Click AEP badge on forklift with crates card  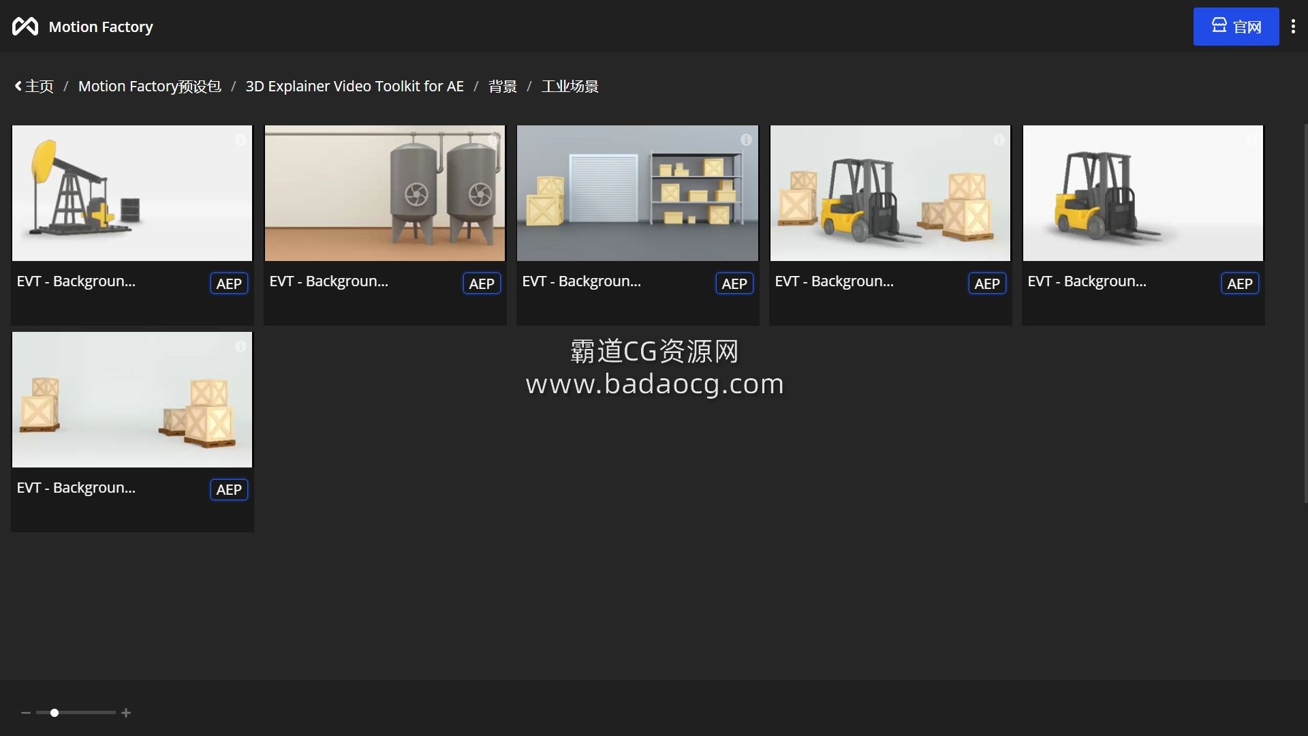click(x=987, y=283)
